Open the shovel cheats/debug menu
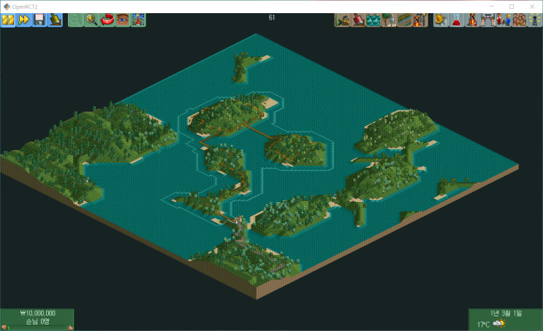The height and width of the screenshot is (331, 543). (55, 20)
